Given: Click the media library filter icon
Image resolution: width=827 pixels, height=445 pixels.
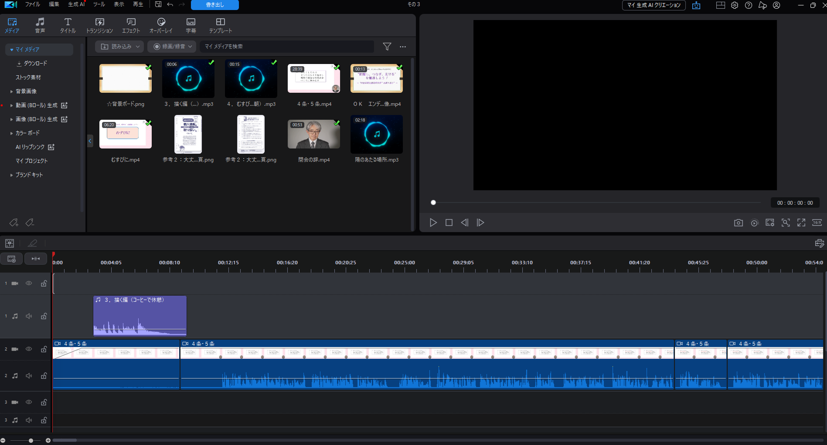Looking at the screenshot, I should [387, 47].
